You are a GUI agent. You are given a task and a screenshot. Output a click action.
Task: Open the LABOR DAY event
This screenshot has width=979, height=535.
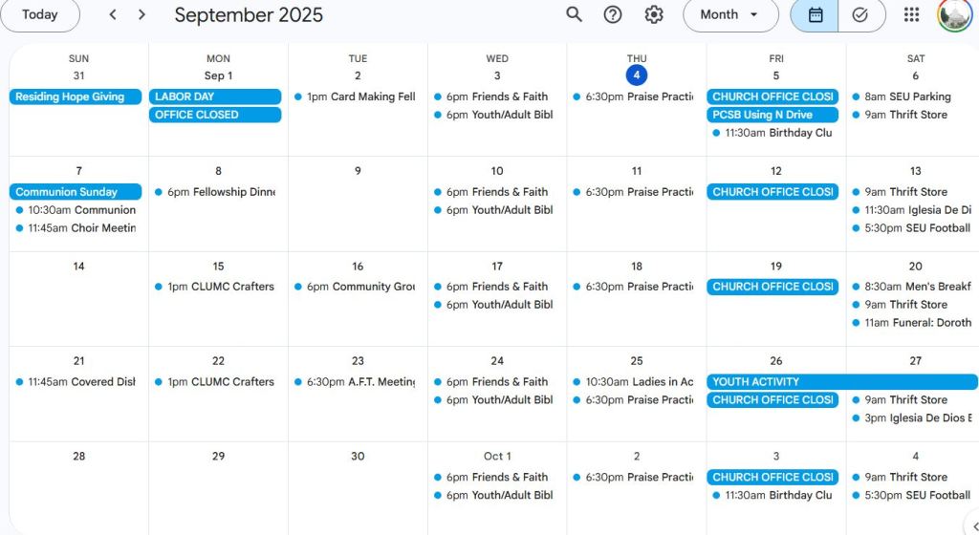click(215, 96)
